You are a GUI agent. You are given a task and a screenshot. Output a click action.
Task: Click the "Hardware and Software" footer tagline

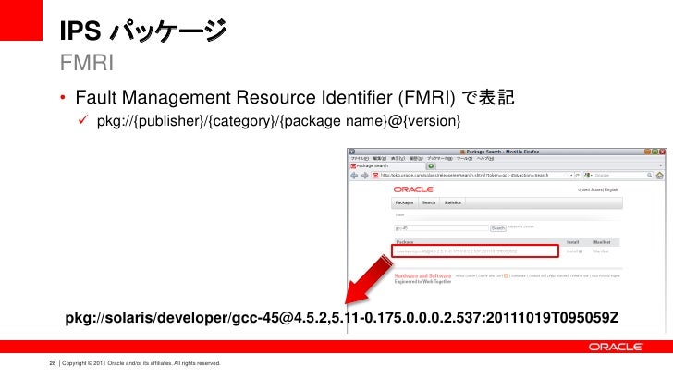(422, 276)
